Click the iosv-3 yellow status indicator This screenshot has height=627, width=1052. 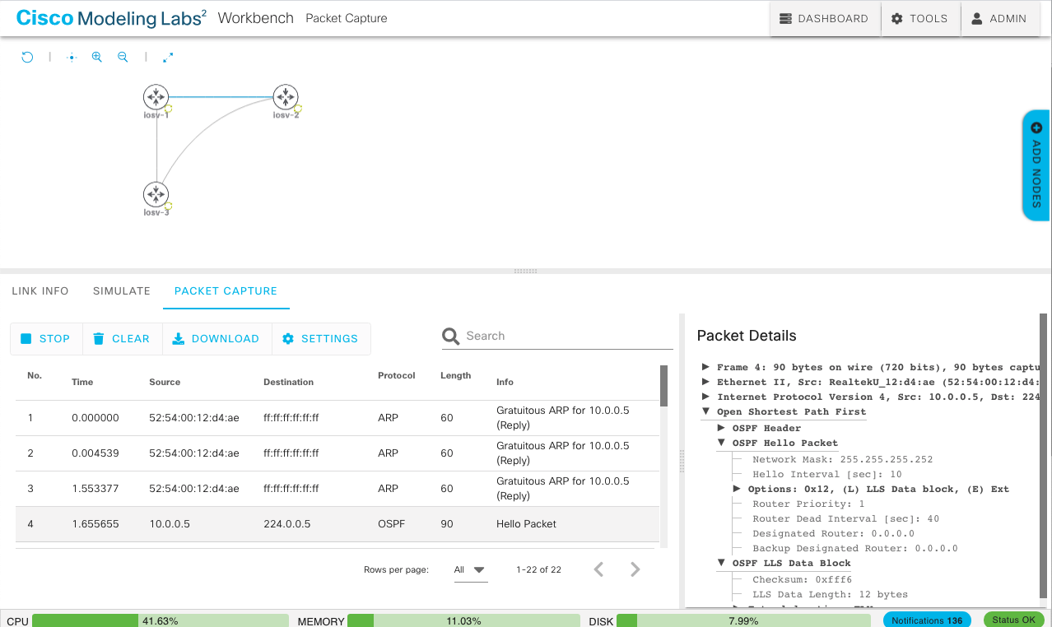(168, 206)
